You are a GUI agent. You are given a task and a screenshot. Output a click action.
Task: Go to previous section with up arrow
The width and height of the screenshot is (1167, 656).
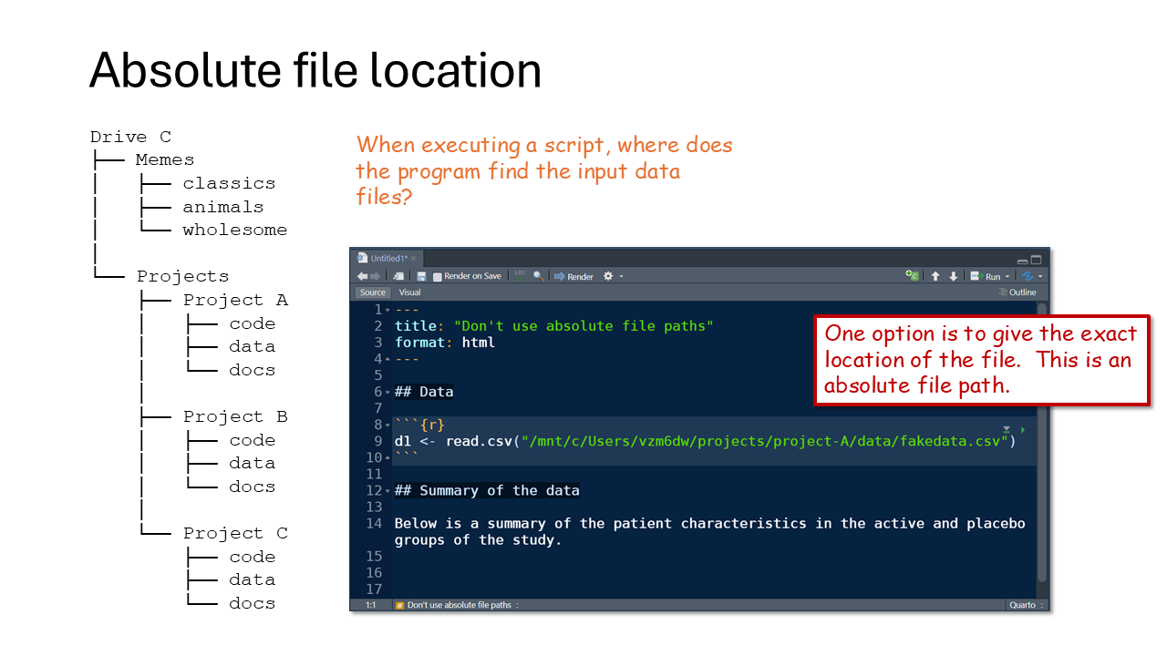(x=935, y=276)
